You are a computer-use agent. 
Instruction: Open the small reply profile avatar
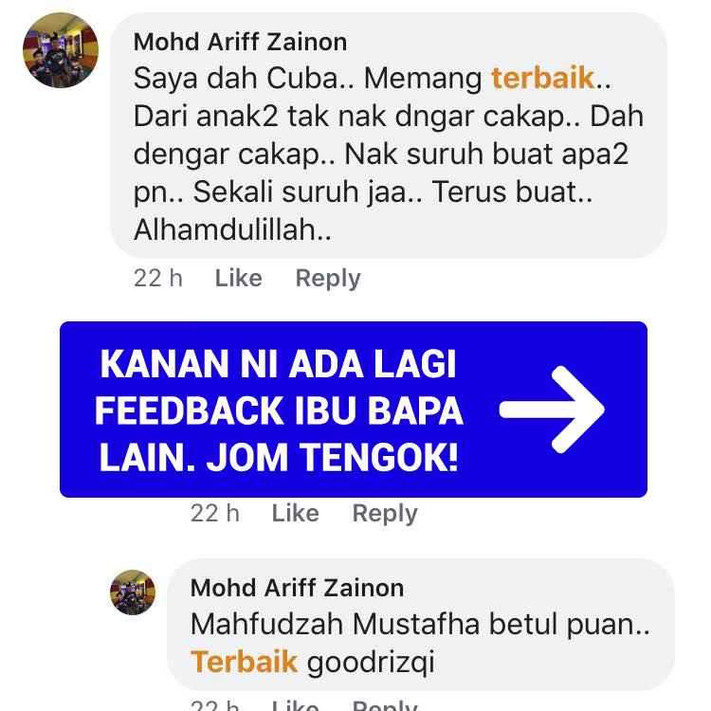pyautogui.click(x=133, y=592)
